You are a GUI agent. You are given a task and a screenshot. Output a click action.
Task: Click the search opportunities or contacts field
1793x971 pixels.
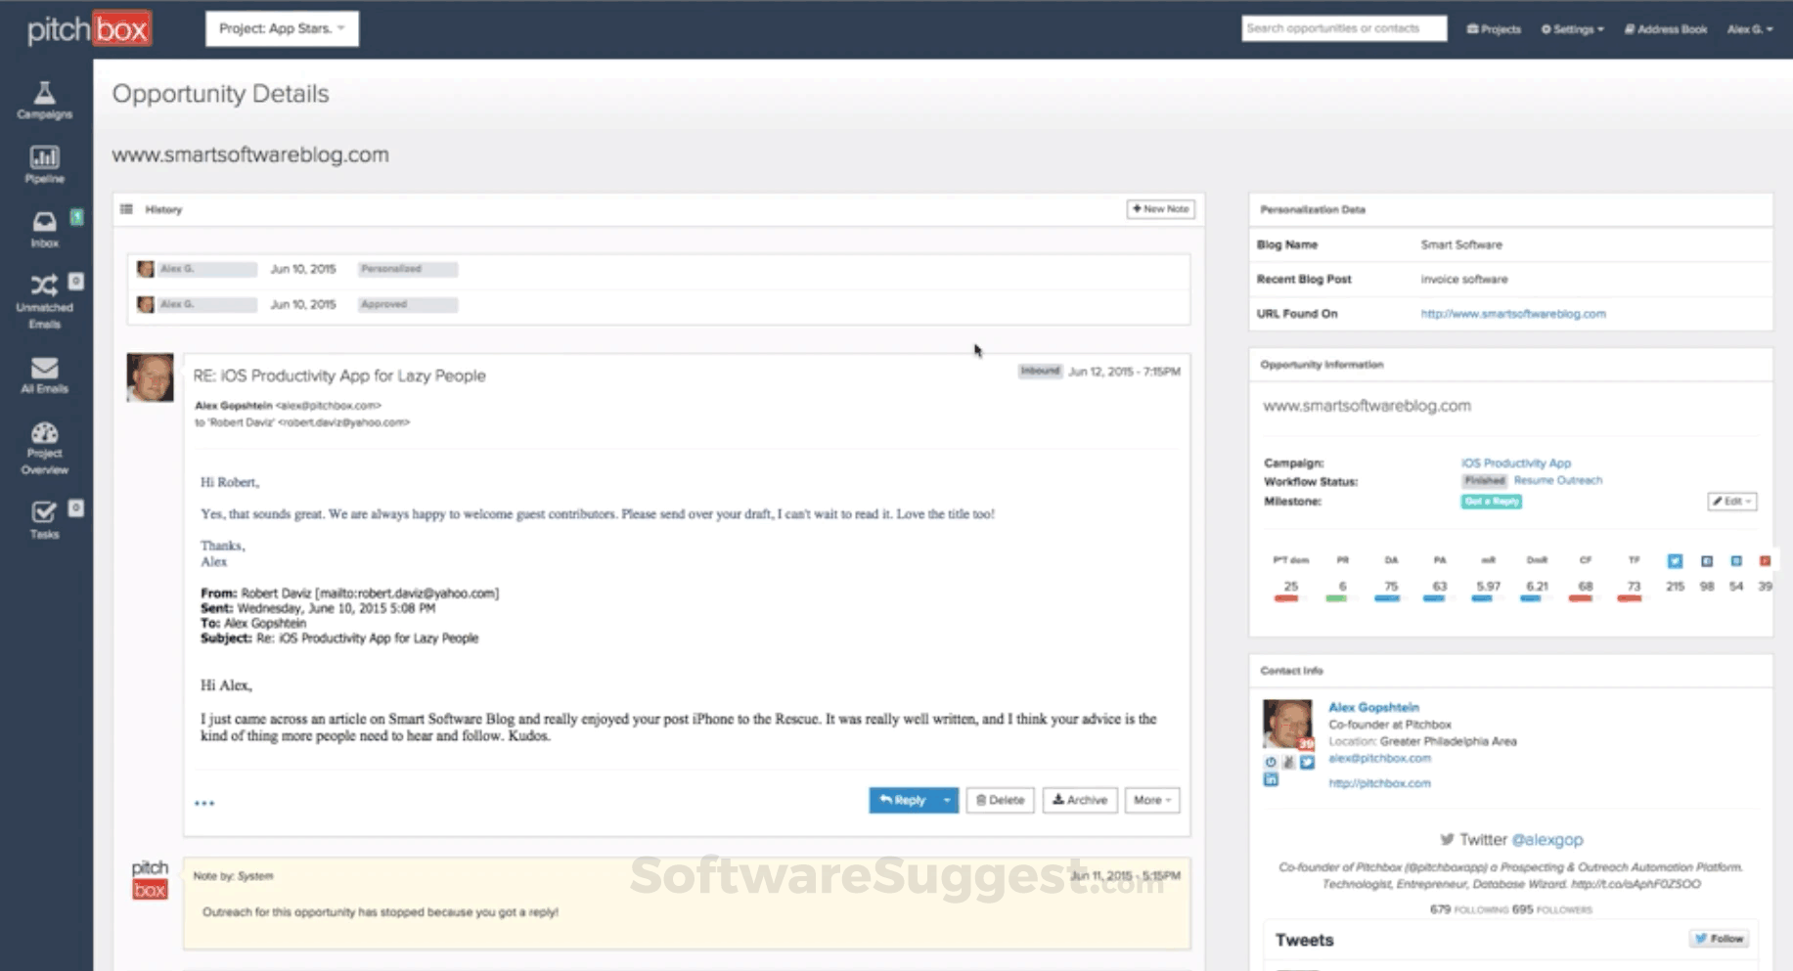[1343, 28]
